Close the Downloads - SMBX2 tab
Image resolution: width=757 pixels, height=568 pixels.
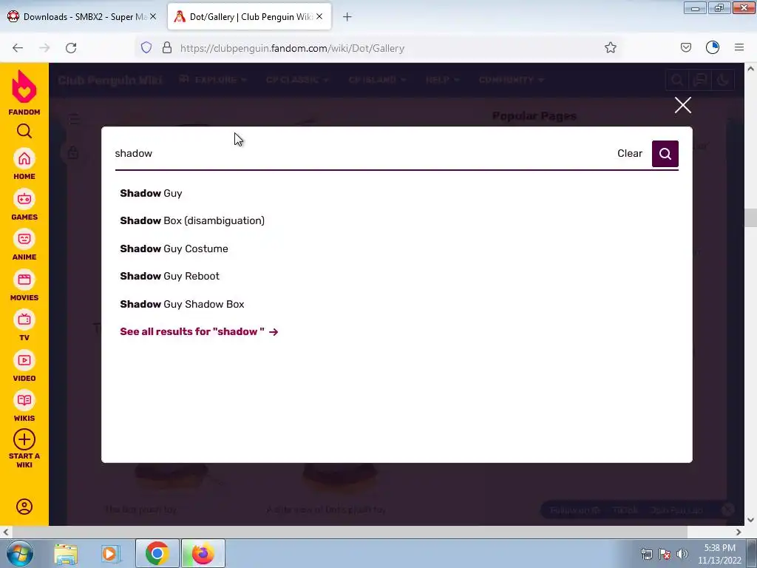[153, 16]
